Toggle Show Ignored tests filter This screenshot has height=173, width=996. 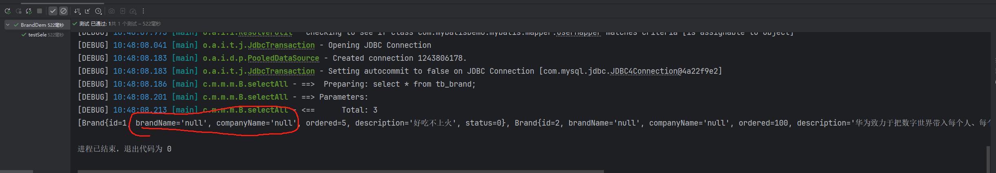click(x=64, y=11)
